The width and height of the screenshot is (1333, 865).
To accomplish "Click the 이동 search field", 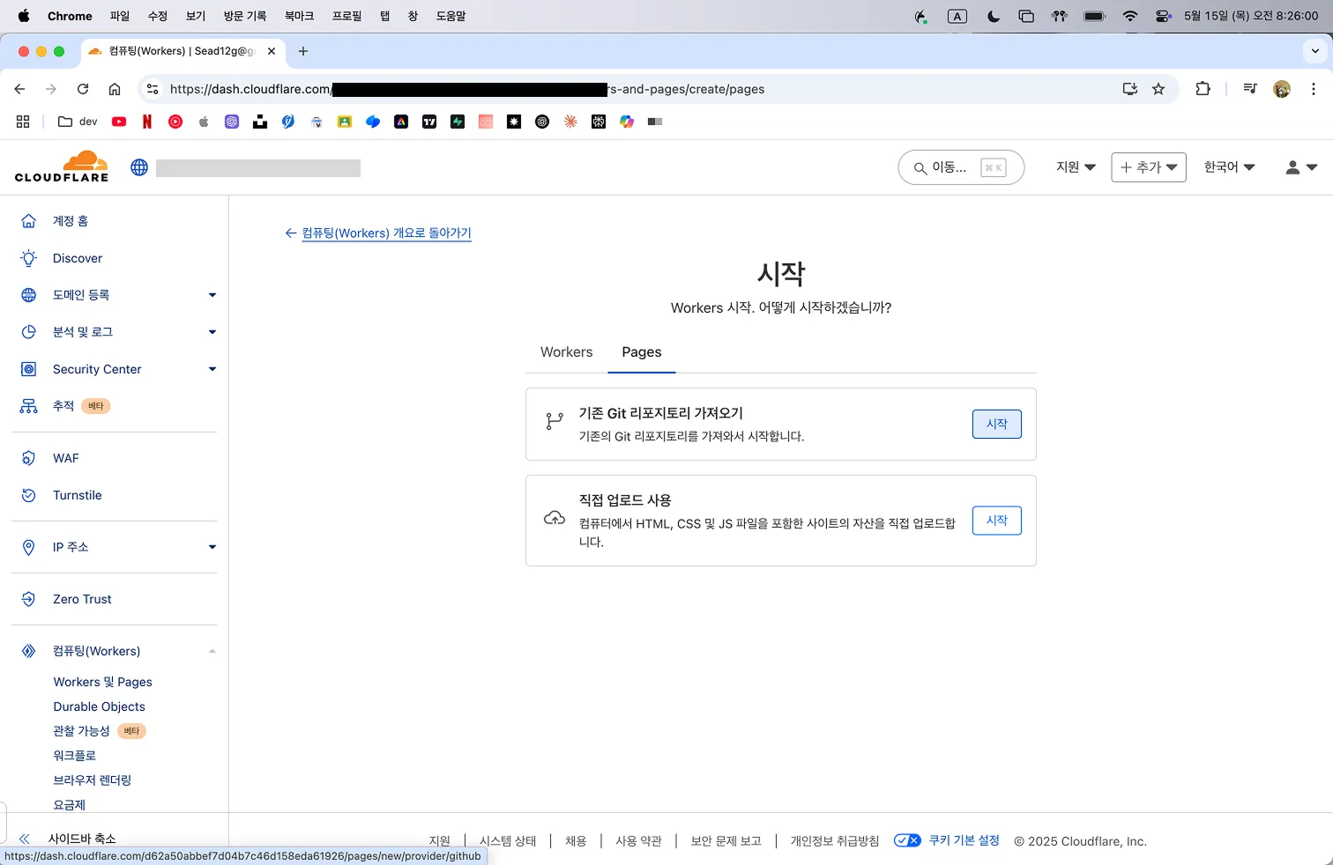I will [x=960, y=167].
